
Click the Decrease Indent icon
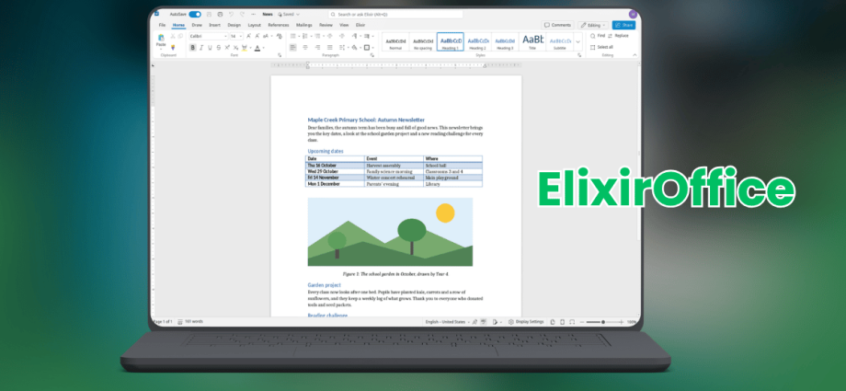329,36
